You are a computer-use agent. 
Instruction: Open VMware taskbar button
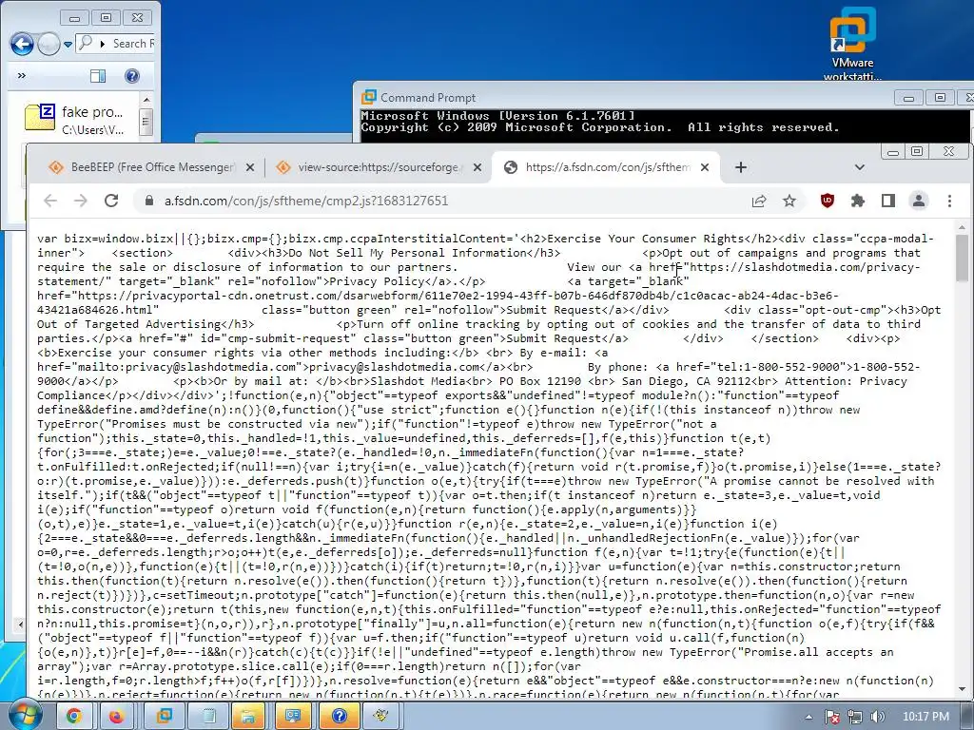click(164, 717)
